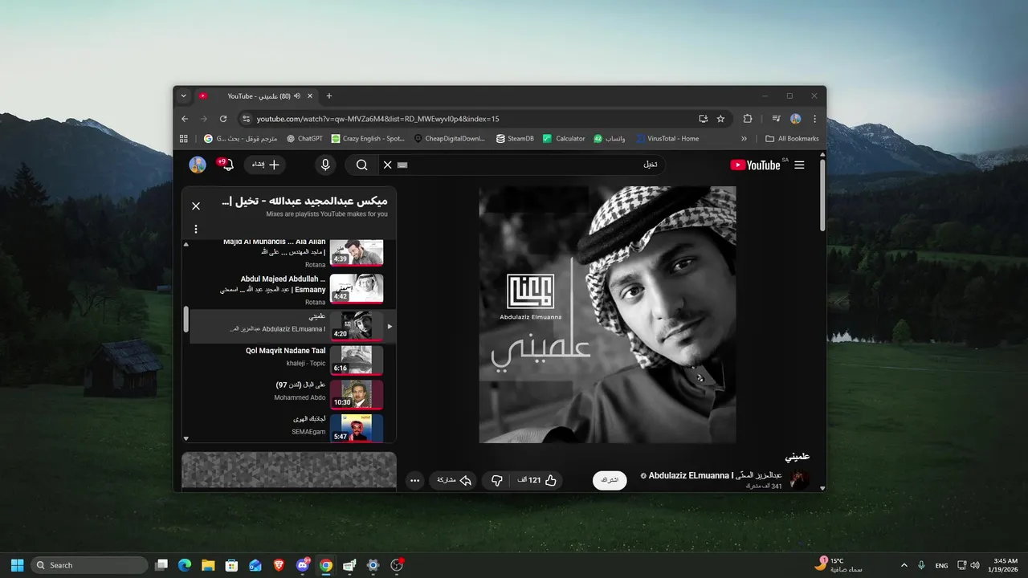The width and height of the screenshot is (1028, 578).
Task: Click the main video album artwork
Action: [x=607, y=315]
